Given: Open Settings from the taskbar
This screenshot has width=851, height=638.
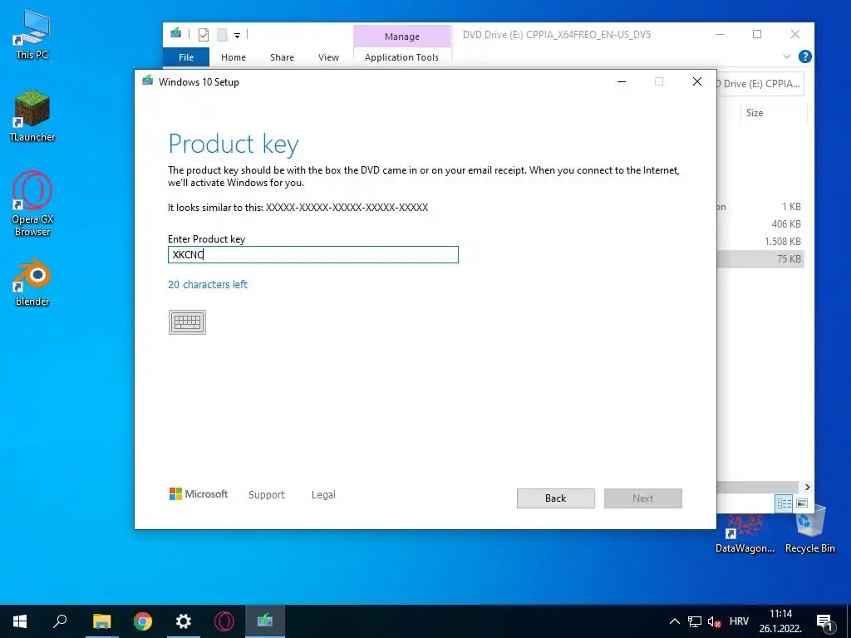Looking at the screenshot, I should pos(184,621).
